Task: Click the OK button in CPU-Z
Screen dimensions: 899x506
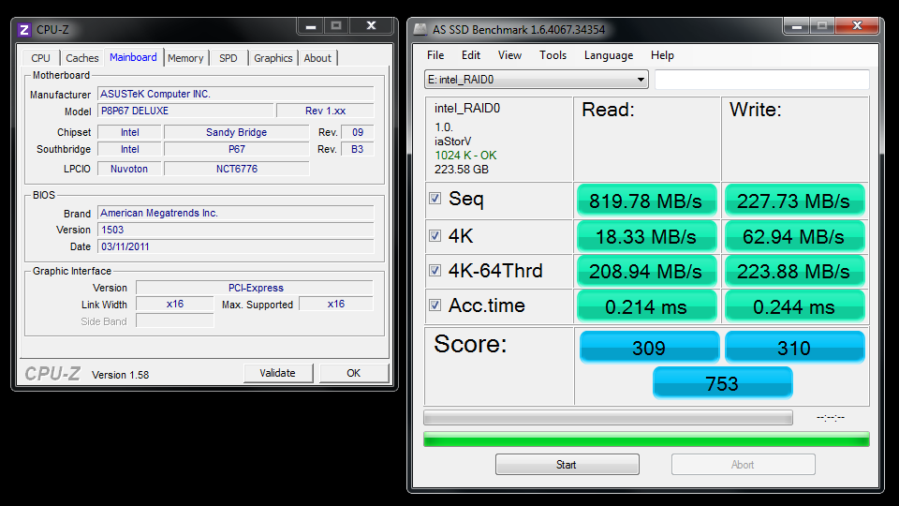Action: (354, 373)
